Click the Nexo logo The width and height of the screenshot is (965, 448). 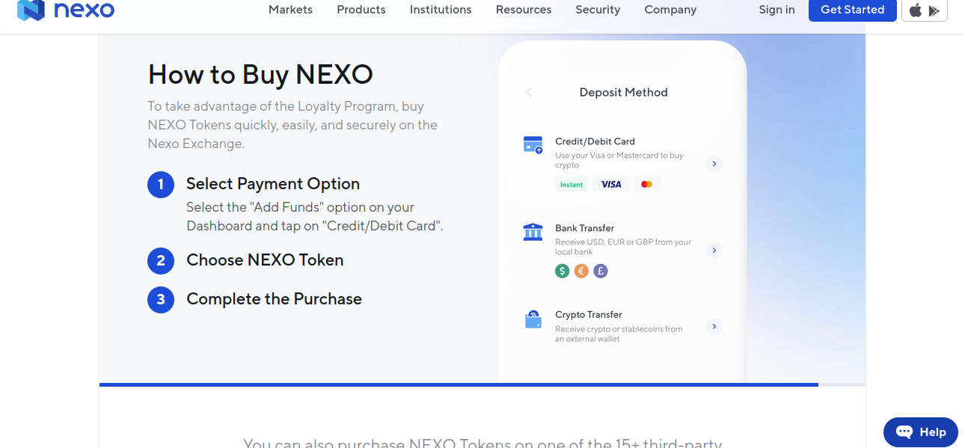point(66,10)
